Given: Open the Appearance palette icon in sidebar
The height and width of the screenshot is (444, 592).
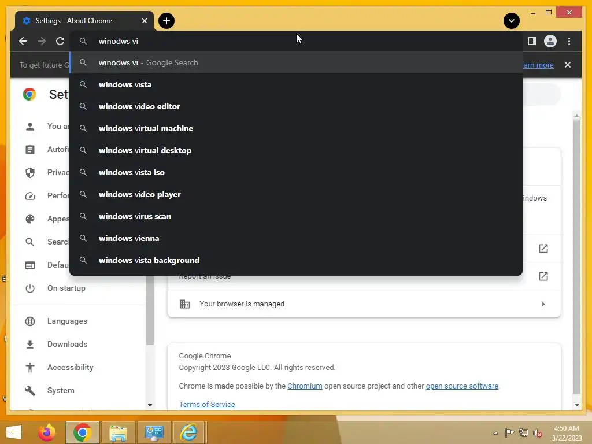Looking at the screenshot, I should point(30,219).
